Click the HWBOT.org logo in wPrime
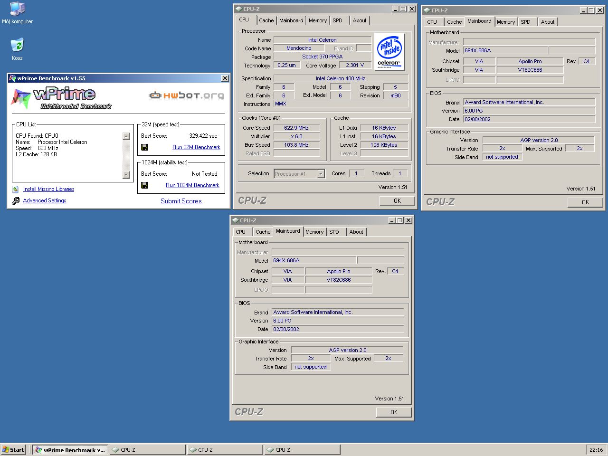Screen dimensions: 608x456 [186, 95]
